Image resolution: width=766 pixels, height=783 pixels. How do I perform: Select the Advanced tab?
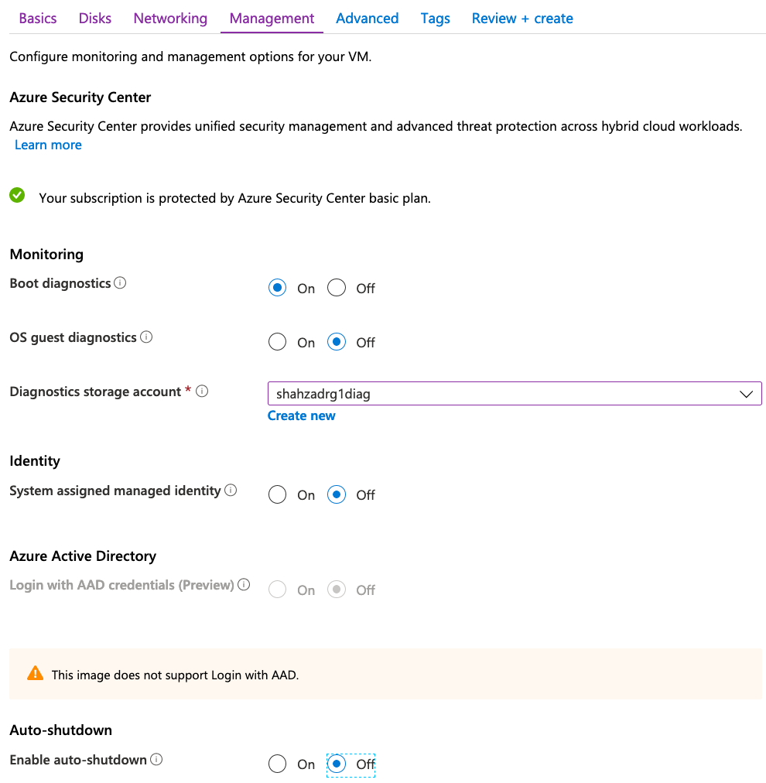click(367, 18)
